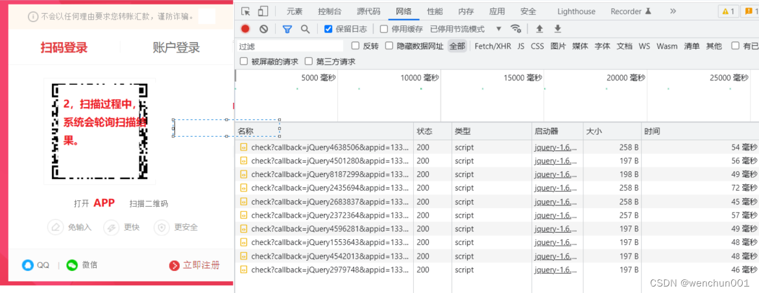
Task: Sort by 时间 column header
Action: [x=700, y=131]
